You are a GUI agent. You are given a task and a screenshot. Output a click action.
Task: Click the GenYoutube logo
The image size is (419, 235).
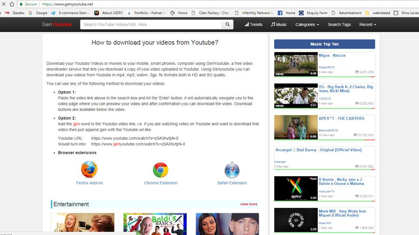point(57,24)
